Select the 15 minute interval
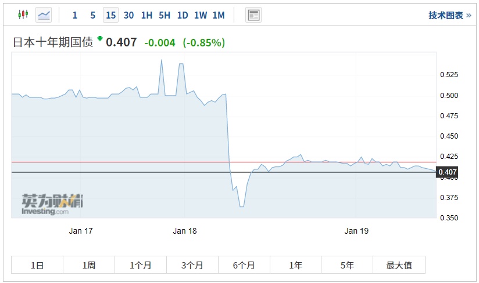Image resolution: width=479 pixels, height=283 pixels. coord(110,16)
